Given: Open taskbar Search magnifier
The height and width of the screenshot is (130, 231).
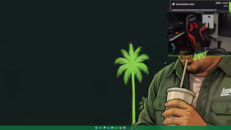Looking at the screenshot, I should point(100,128).
